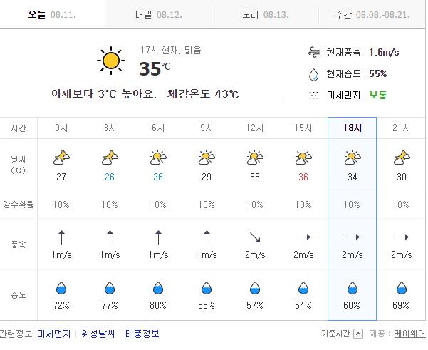The height and width of the screenshot is (350, 428).
Task: Click the 3시 upward wind arrow
Action: (110, 237)
